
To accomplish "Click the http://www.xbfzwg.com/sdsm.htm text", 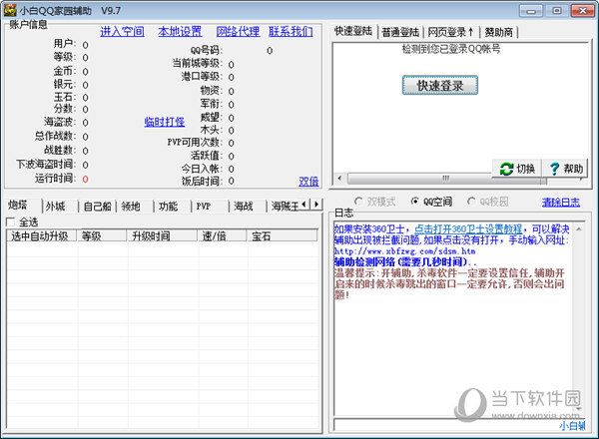I will (x=405, y=251).
